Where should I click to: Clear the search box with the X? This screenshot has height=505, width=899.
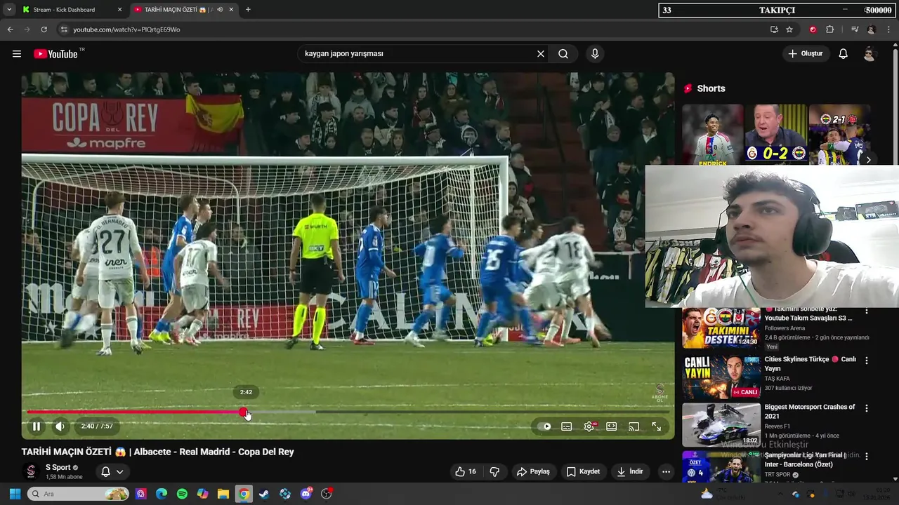(x=541, y=54)
